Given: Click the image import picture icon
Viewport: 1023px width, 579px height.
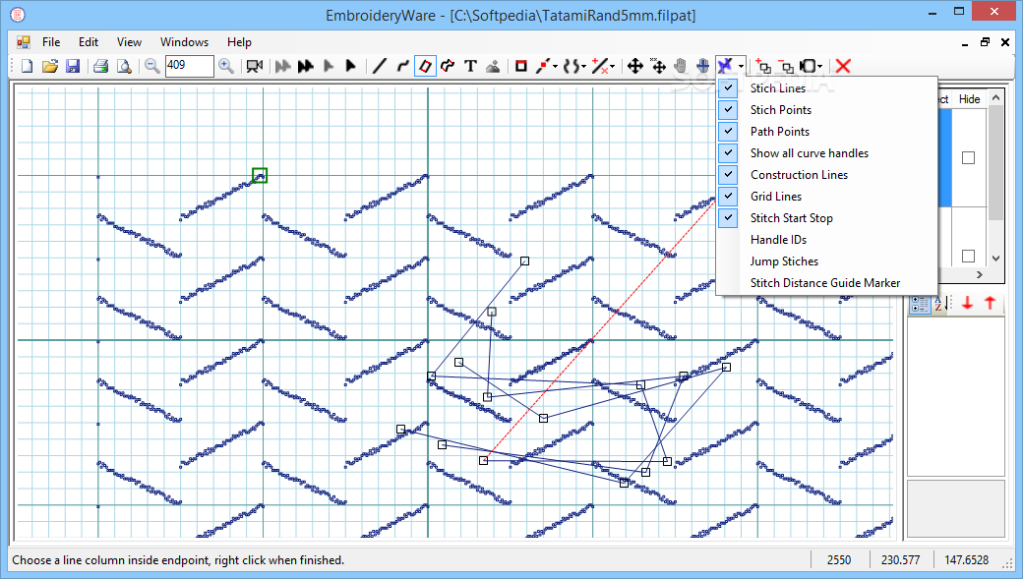Looking at the screenshot, I should [493, 66].
